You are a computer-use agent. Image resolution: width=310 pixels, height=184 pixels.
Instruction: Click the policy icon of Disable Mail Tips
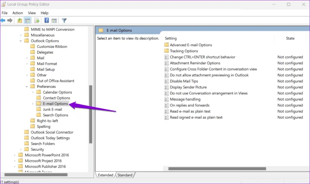pos(167,81)
